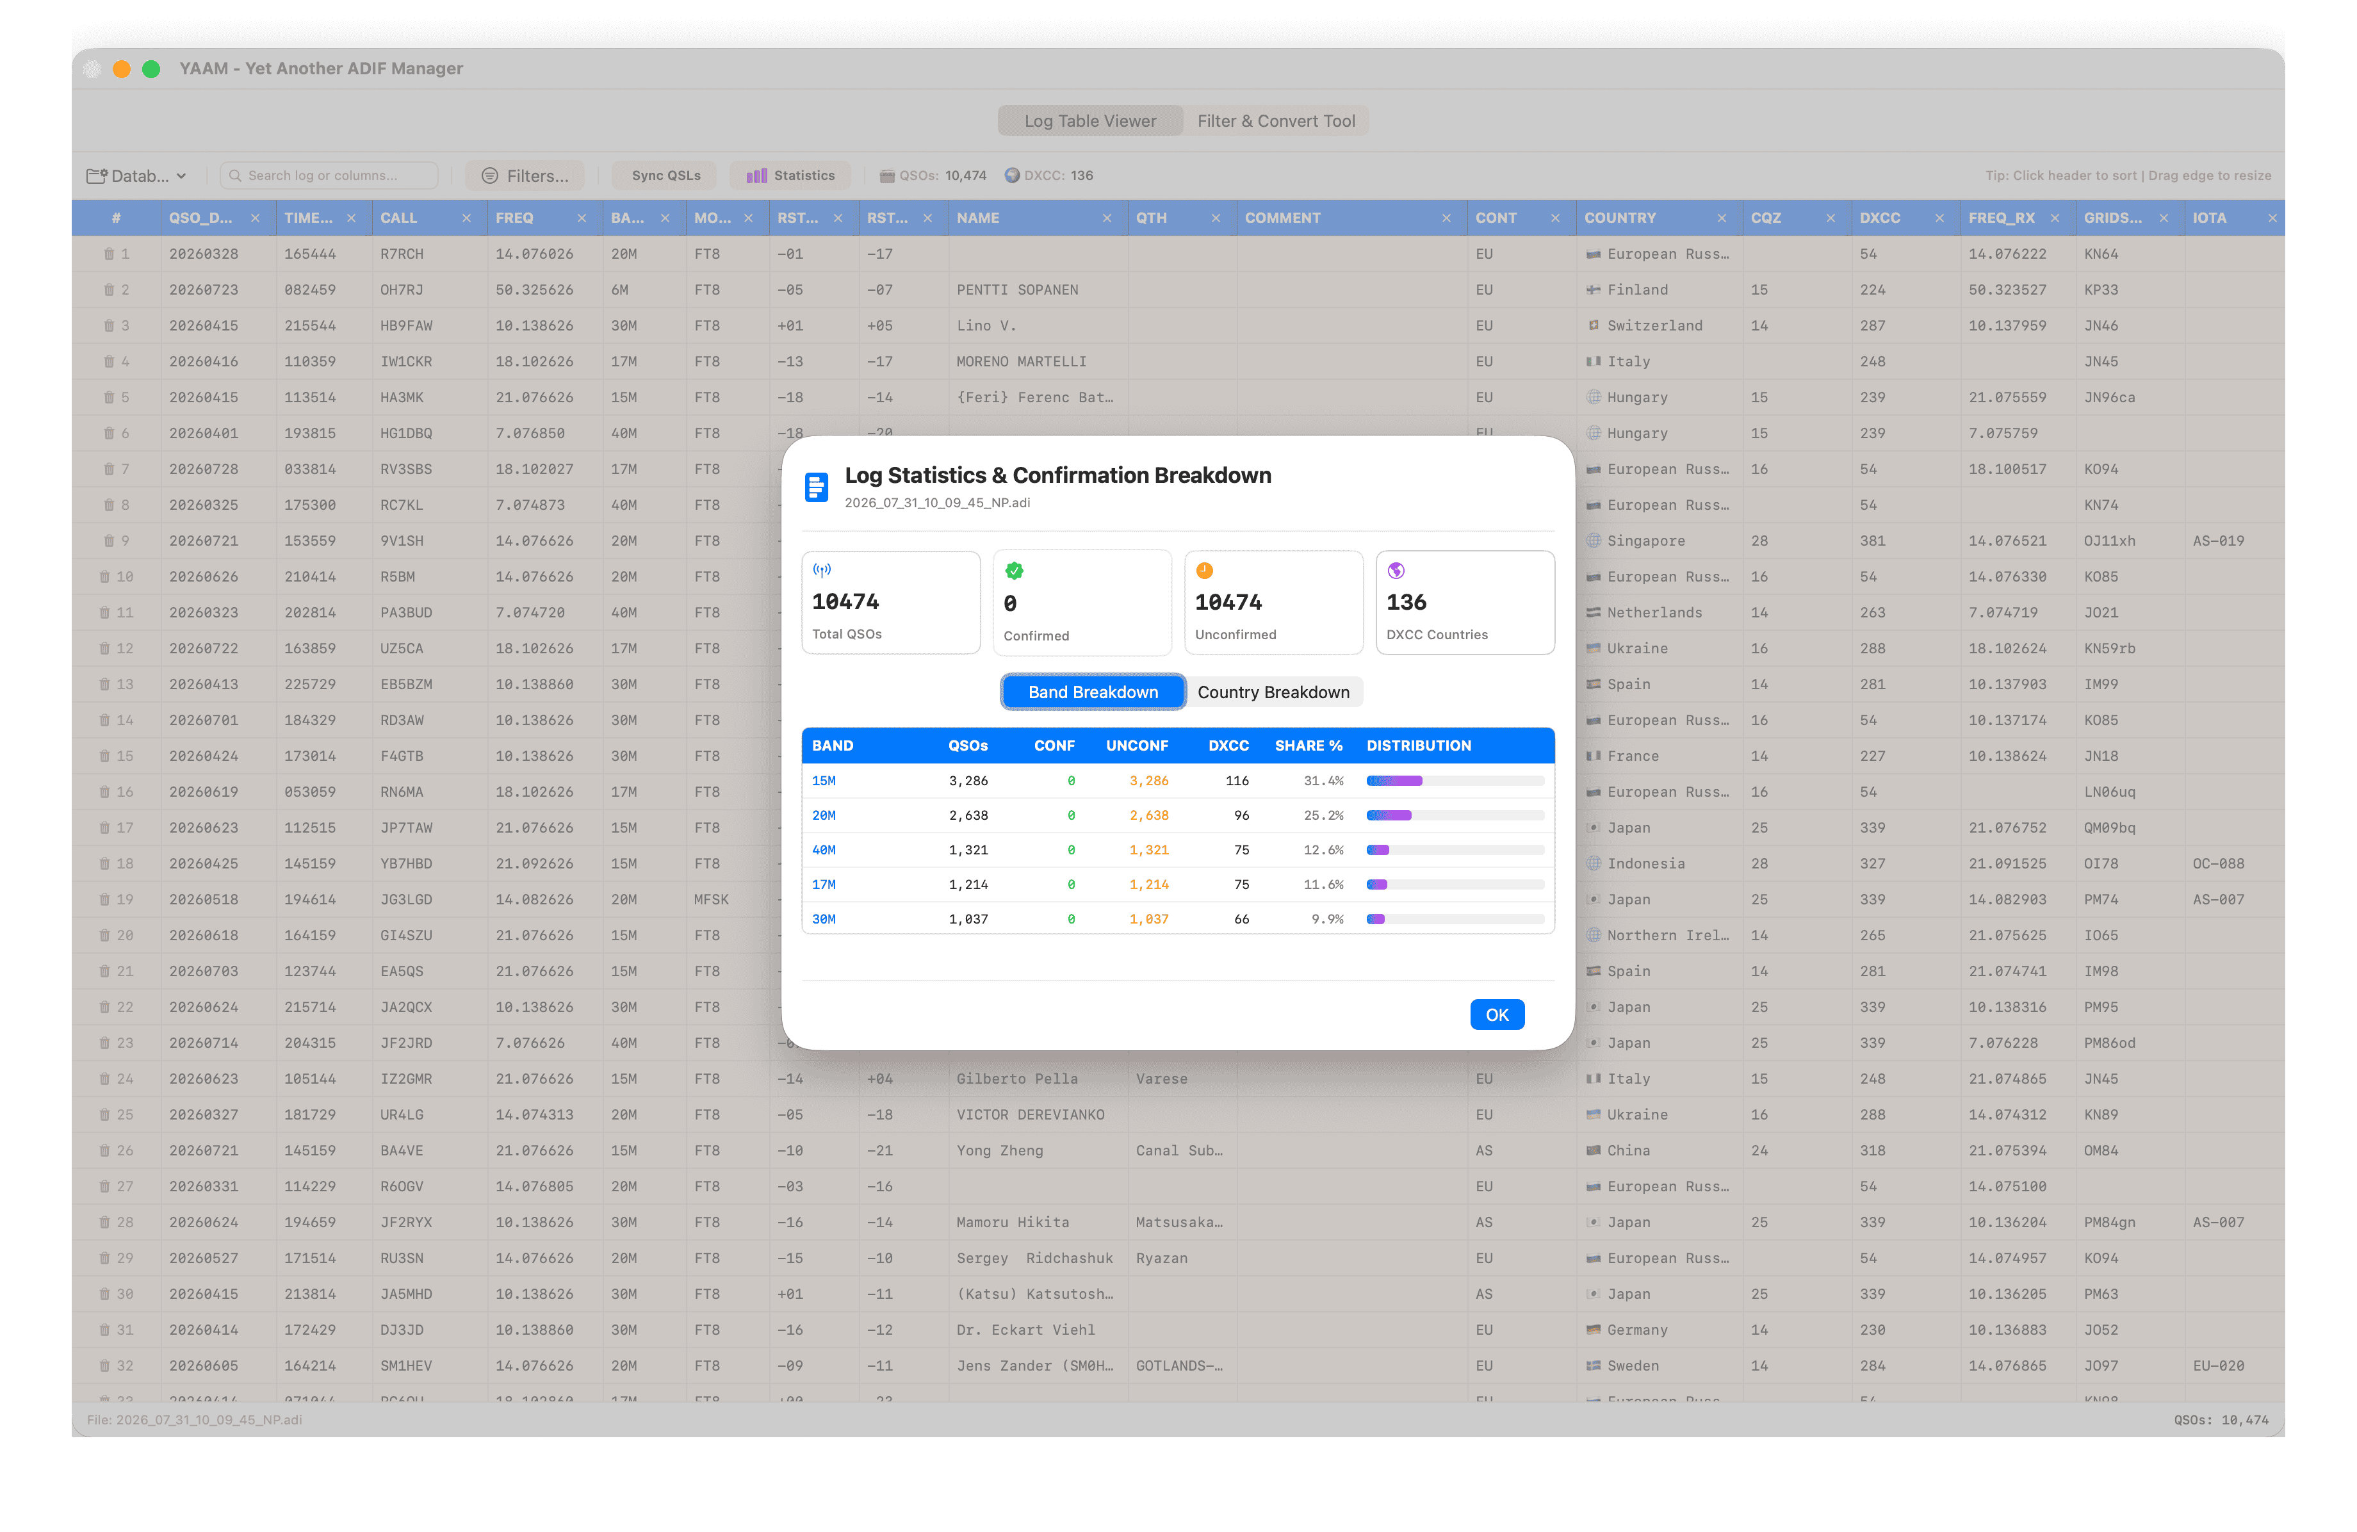Click the green Confirmed checkmark icon
This screenshot has width=2357, height=1532.
click(x=1014, y=571)
